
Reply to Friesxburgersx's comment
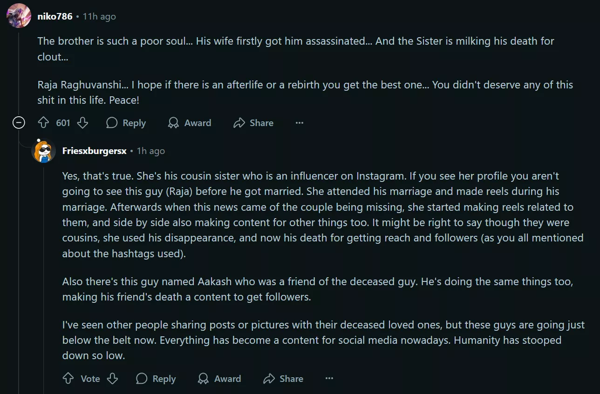(x=156, y=379)
